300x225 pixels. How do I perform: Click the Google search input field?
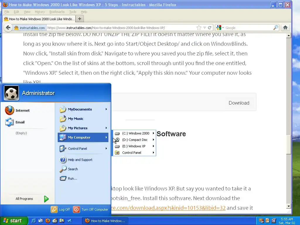click(x=249, y=28)
